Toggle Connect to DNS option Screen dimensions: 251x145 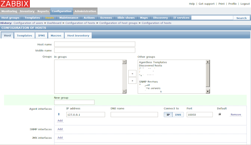coord(178,114)
